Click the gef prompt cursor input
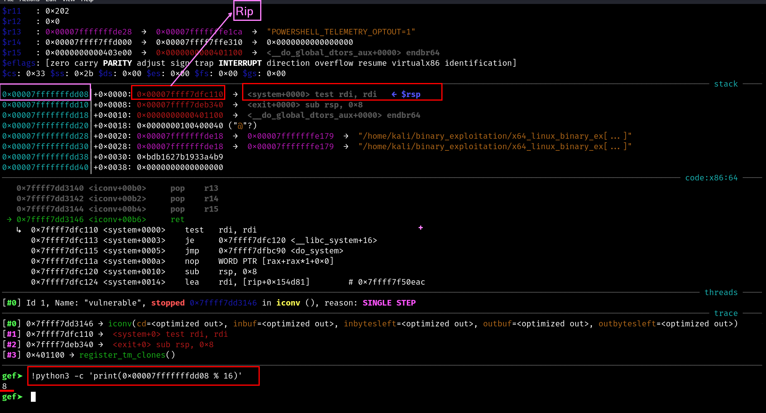This screenshot has width=766, height=413. pyautogui.click(x=33, y=397)
